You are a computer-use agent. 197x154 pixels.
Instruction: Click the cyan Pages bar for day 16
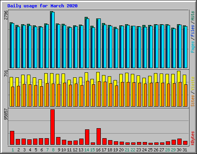tap(99, 43)
